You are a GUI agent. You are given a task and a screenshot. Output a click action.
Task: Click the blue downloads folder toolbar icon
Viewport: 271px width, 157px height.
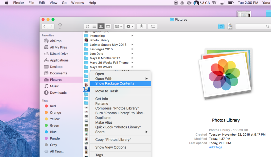point(221,26)
